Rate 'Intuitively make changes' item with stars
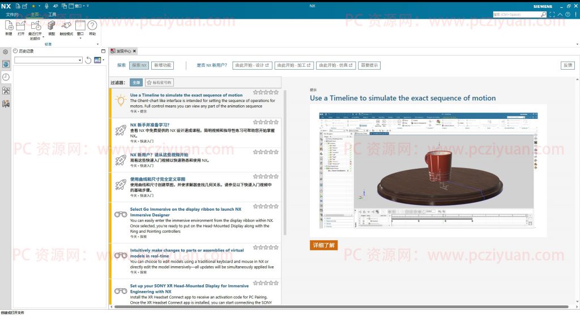This screenshot has width=580, height=316. [266, 247]
